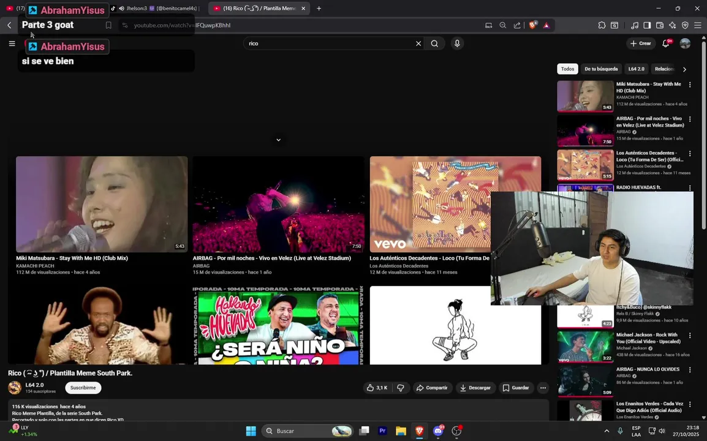Collapse end screen with the down chevron

click(x=278, y=140)
